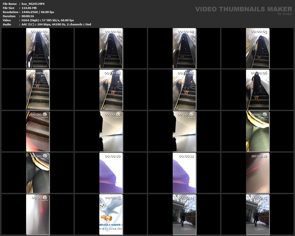Click the file size value 114.06 MB
This screenshot has width=295, height=236.
[29, 8]
